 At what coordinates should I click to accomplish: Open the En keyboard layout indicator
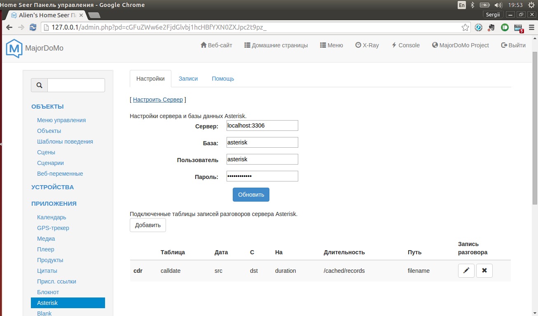coord(461,5)
